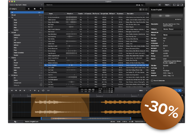Click the status bar icon left of filename
The height and width of the screenshot is (134, 193).
point(15,121)
